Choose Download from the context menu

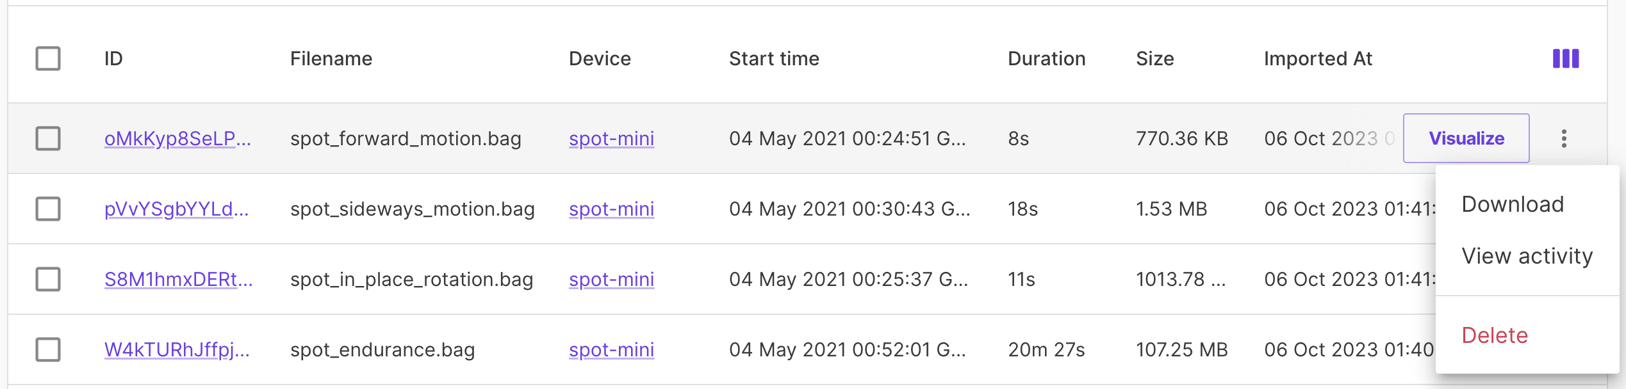(x=1513, y=204)
